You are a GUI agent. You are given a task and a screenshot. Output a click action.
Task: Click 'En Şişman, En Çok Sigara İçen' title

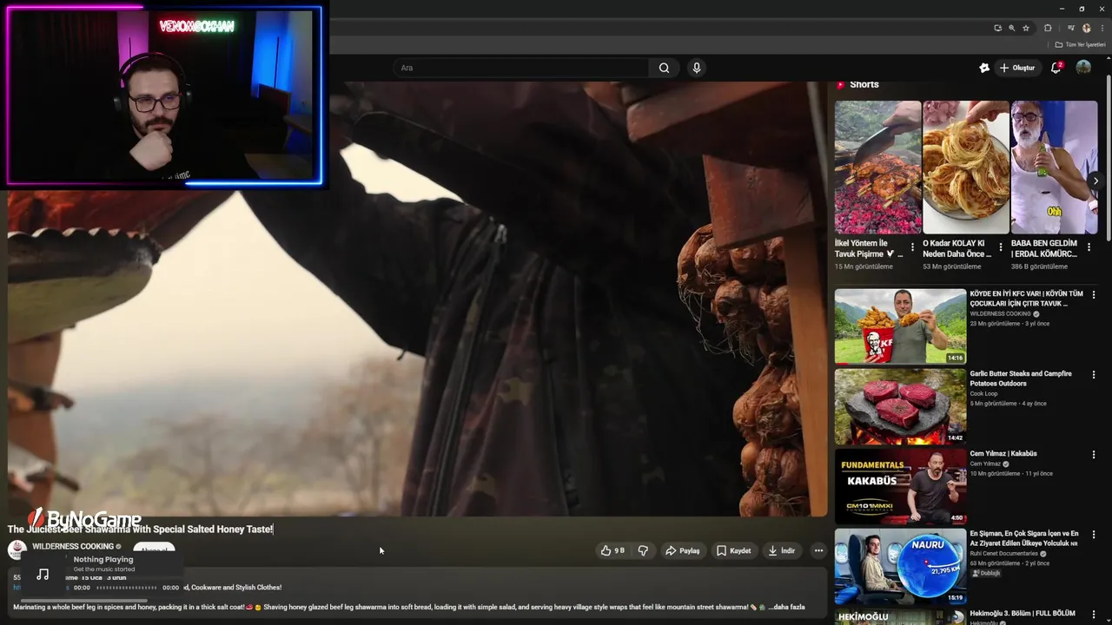[1024, 538]
